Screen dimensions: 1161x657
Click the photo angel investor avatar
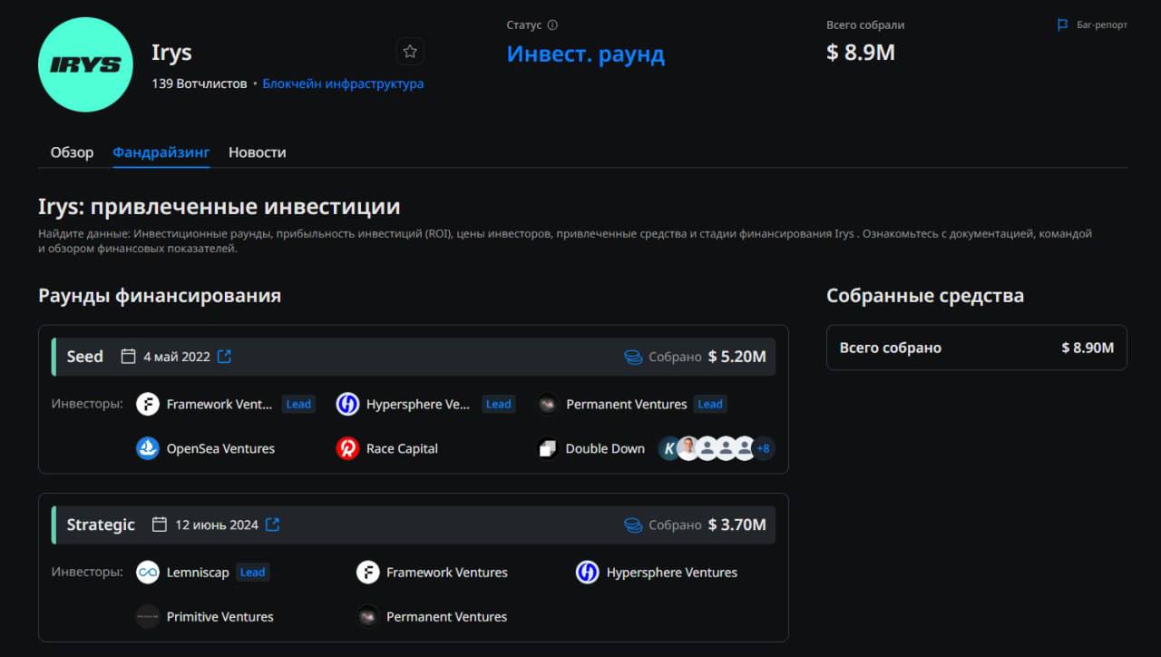688,448
